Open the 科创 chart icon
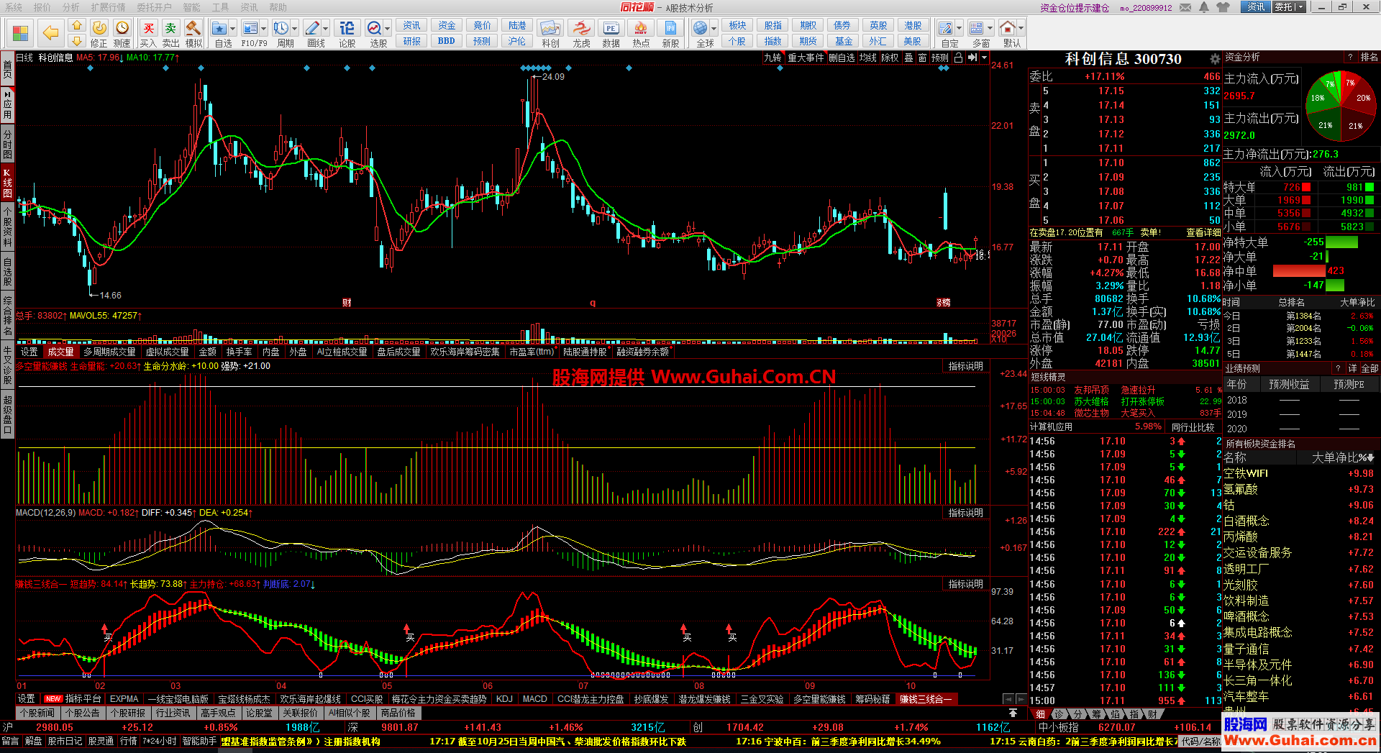 (x=550, y=28)
